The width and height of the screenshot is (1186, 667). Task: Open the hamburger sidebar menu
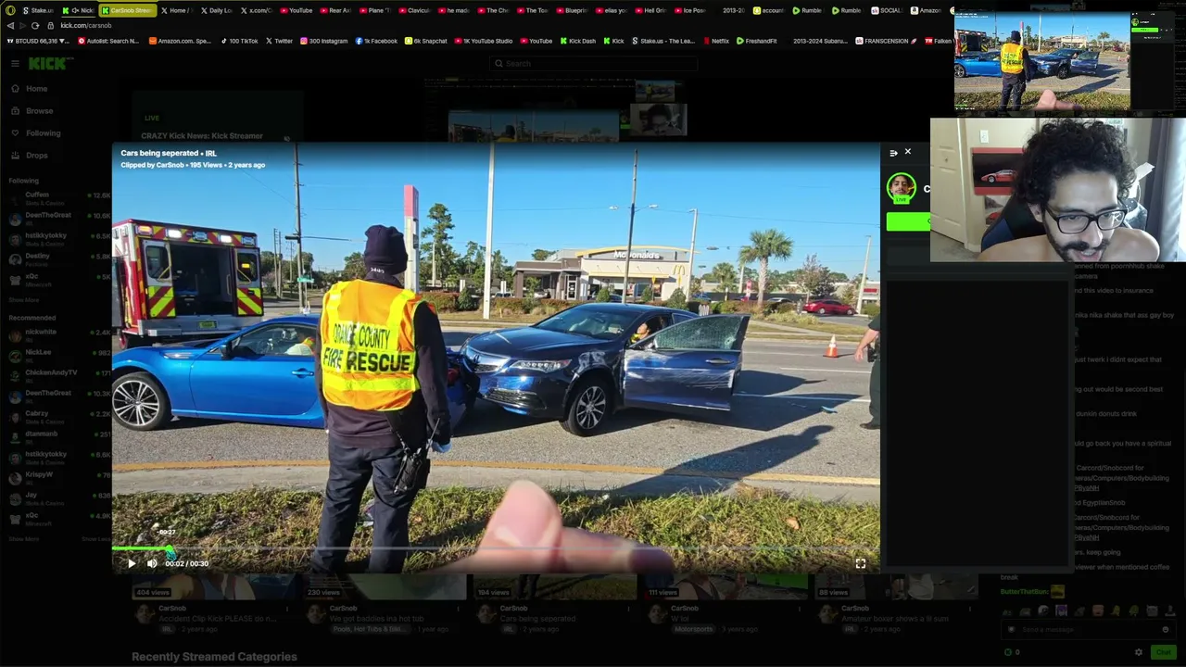[x=15, y=64]
